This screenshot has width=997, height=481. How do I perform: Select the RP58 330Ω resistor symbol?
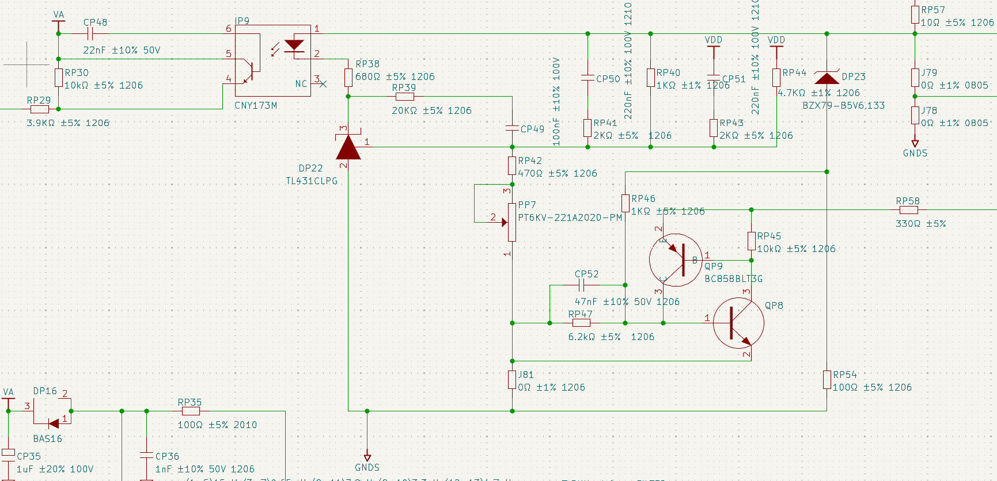point(908,210)
